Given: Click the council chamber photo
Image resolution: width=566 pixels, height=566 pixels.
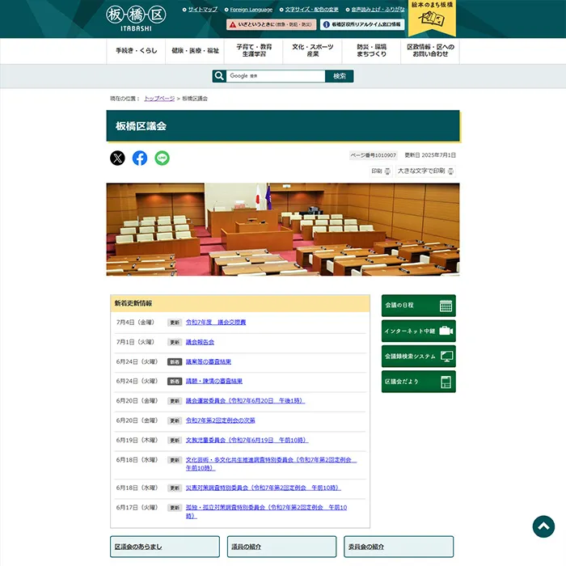Looking at the screenshot, I should 283,230.
